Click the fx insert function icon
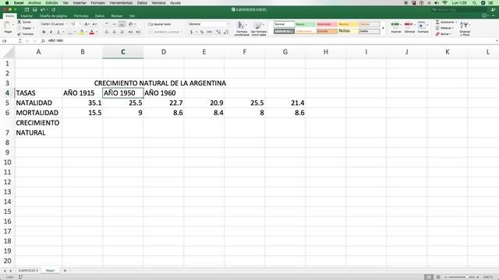Screen dimensions: 499x280 click(x=43, y=40)
